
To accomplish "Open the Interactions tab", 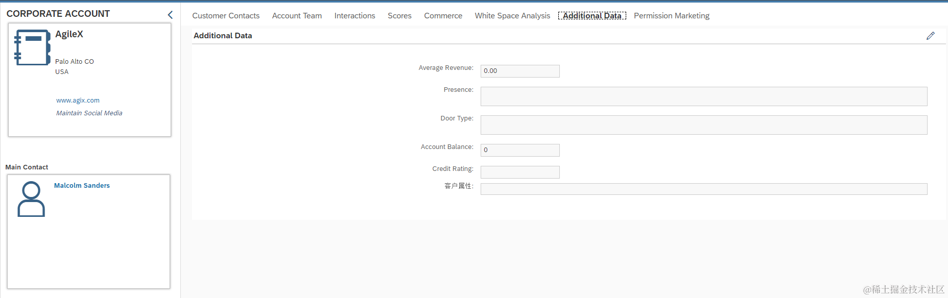I will [x=354, y=16].
